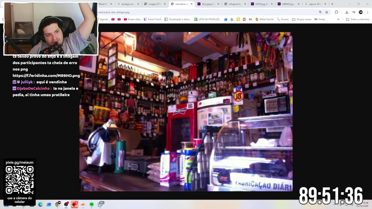
Task: Expand hidden bookmarks with the » chevron
Action: [x=338, y=19]
